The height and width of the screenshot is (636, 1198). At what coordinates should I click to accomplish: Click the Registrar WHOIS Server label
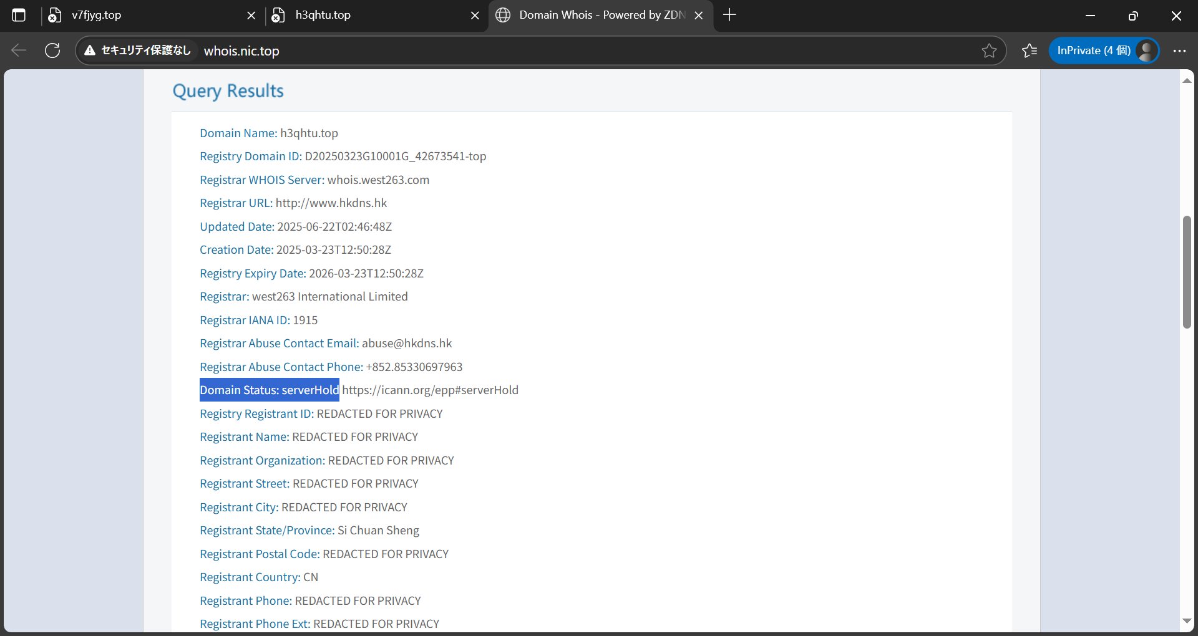[262, 180]
